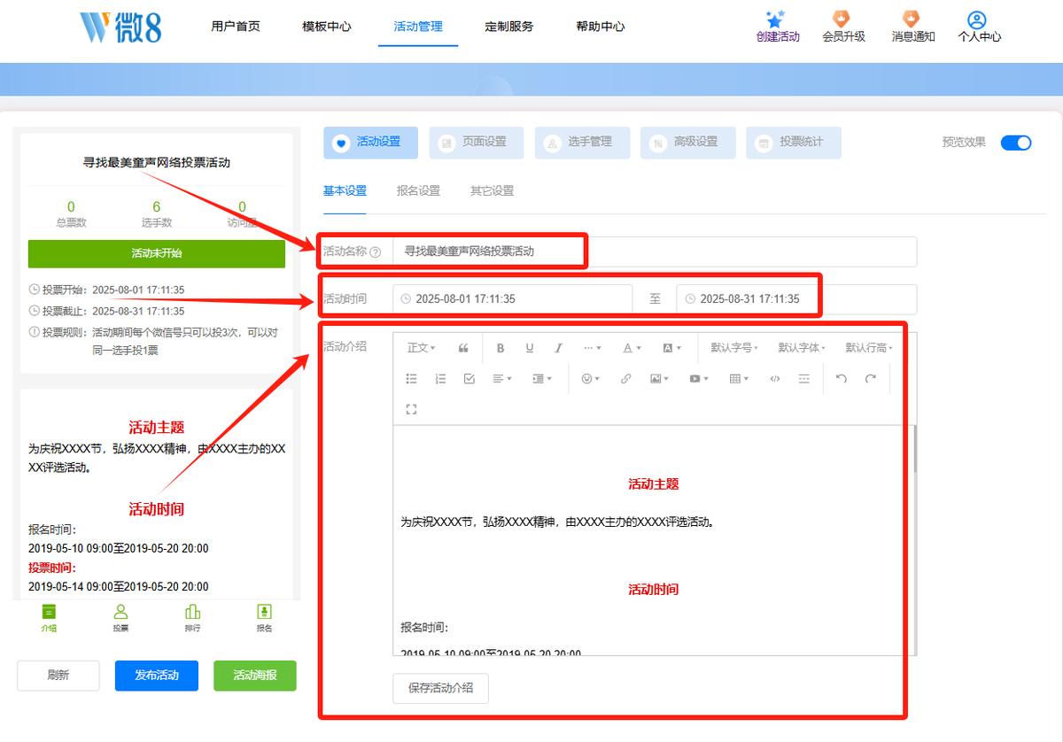Open the 默认字体 font family dropdown

[x=802, y=348]
